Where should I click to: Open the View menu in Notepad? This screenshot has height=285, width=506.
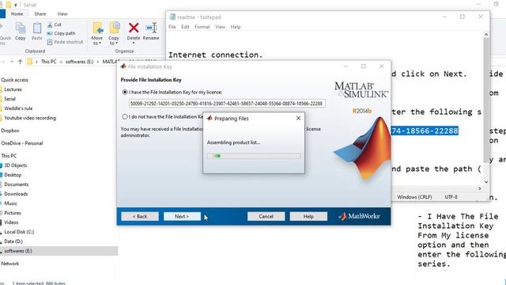click(220, 27)
